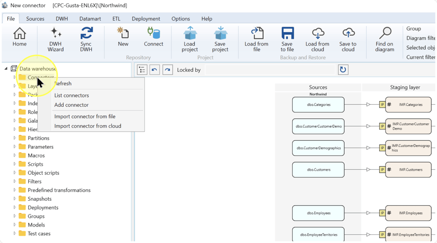Click the Sources column header

(318, 87)
